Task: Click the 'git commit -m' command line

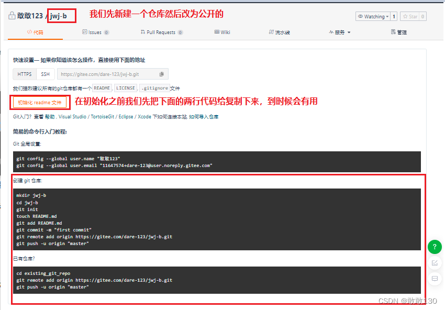Action: point(54,230)
